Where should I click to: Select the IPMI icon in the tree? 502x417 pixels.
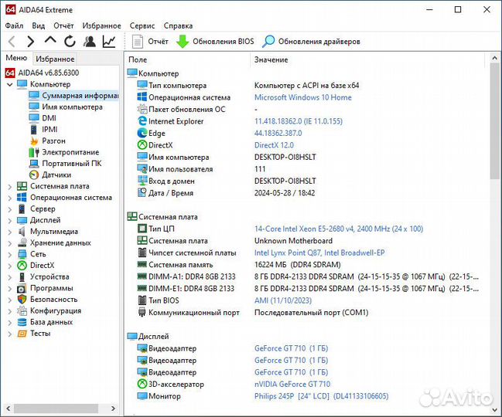click(34, 130)
